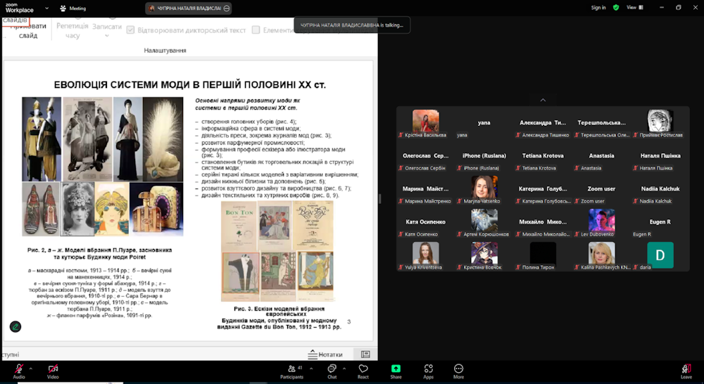
Task: Click the muted mic icon beside Tetiana Krotova
Action: coord(518,168)
